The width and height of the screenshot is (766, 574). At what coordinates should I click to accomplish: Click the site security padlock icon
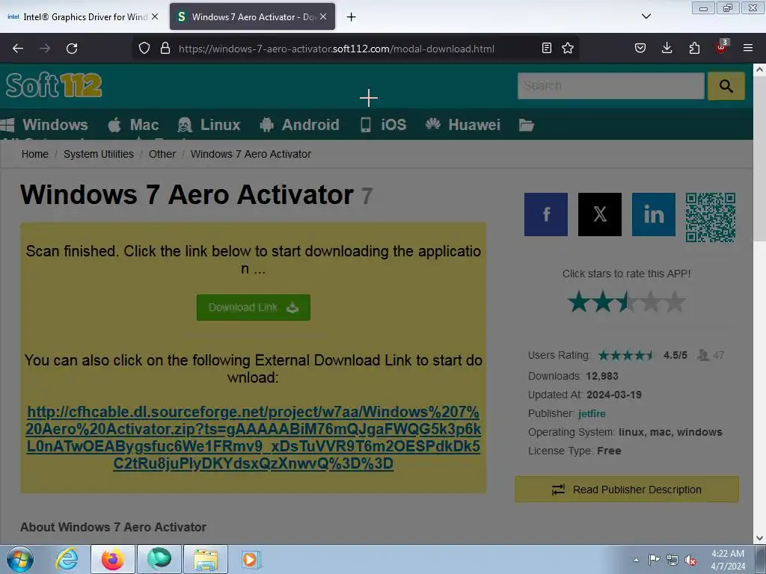[x=165, y=49]
